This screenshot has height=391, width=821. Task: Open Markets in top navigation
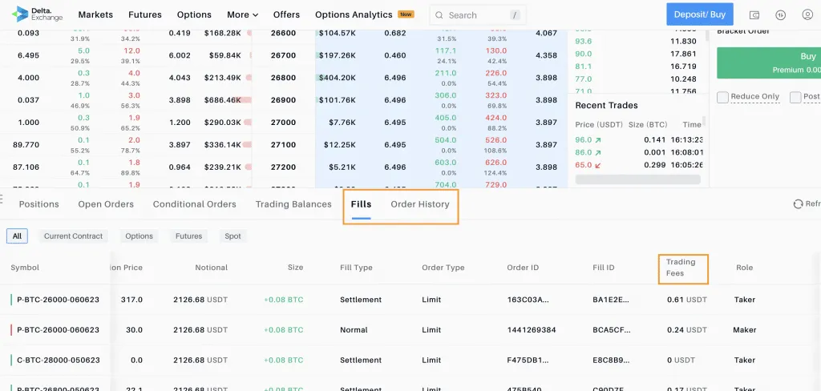95,14
